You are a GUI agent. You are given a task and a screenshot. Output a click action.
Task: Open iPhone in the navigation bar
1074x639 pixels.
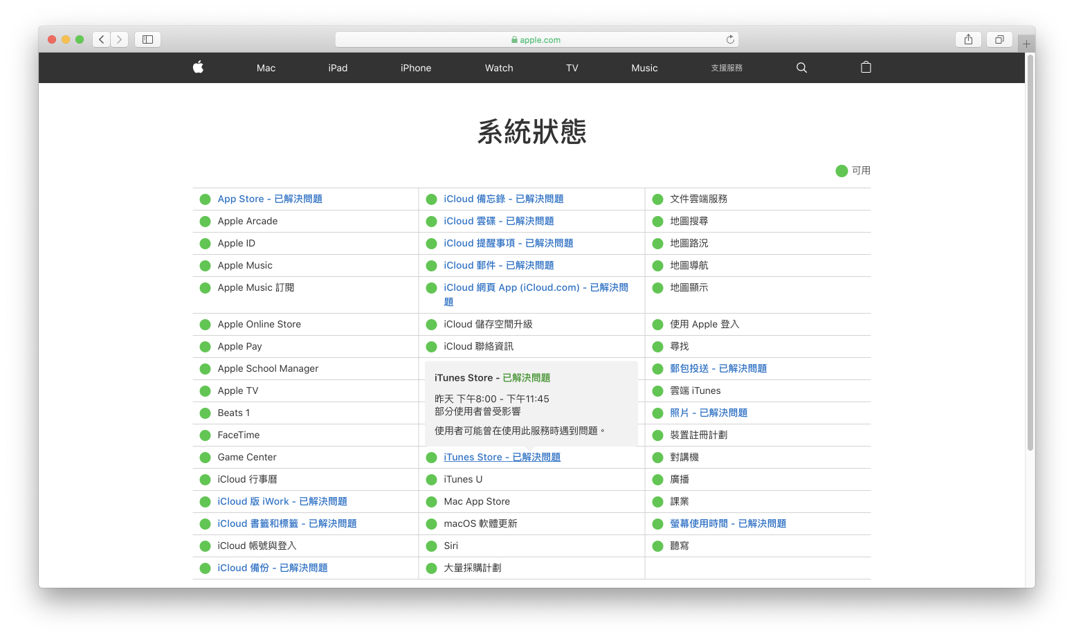(416, 68)
